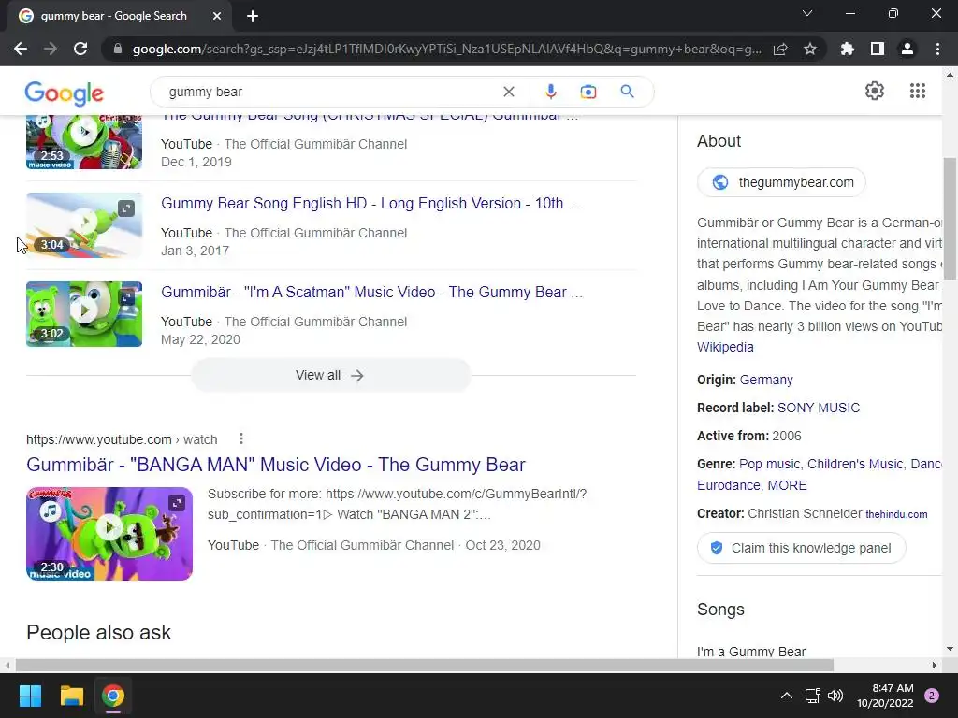Expand video results with View all
This screenshot has width=958, height=718.
tap(330, 375)
